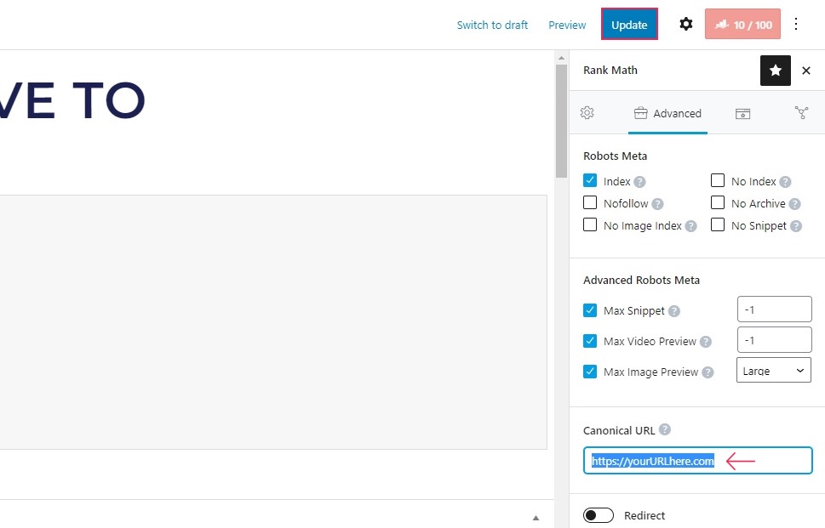The width and height of the screenshot is (825, 528).
Task: Collapse the bottom panel with the up triangle
Action: point(536,518)
